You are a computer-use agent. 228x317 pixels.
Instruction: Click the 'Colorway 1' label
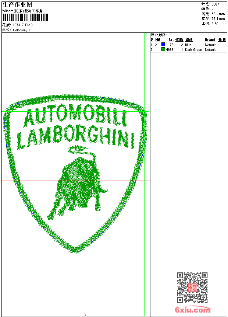[x=21, y=30]
